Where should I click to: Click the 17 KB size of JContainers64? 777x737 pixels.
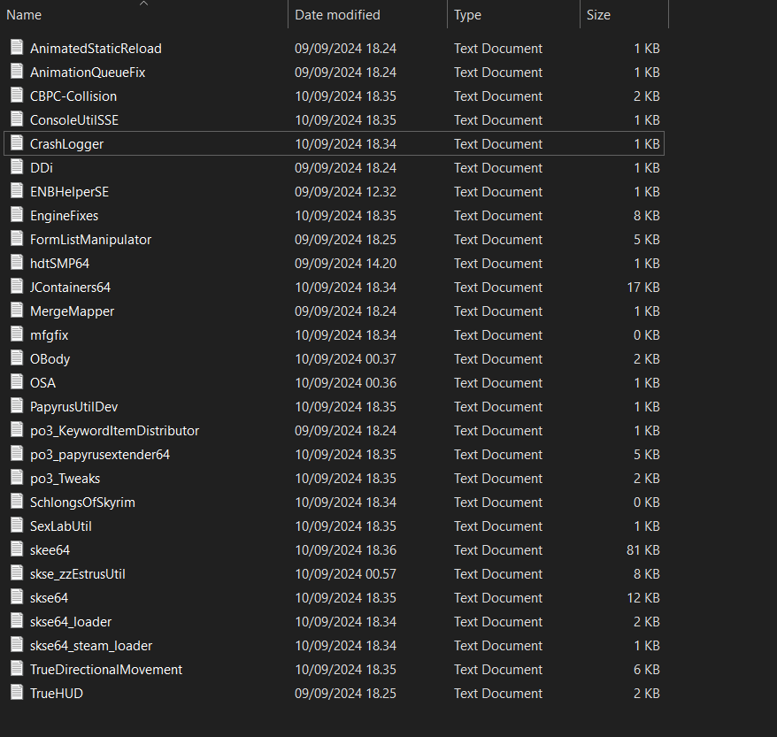(x=643, y=288)
